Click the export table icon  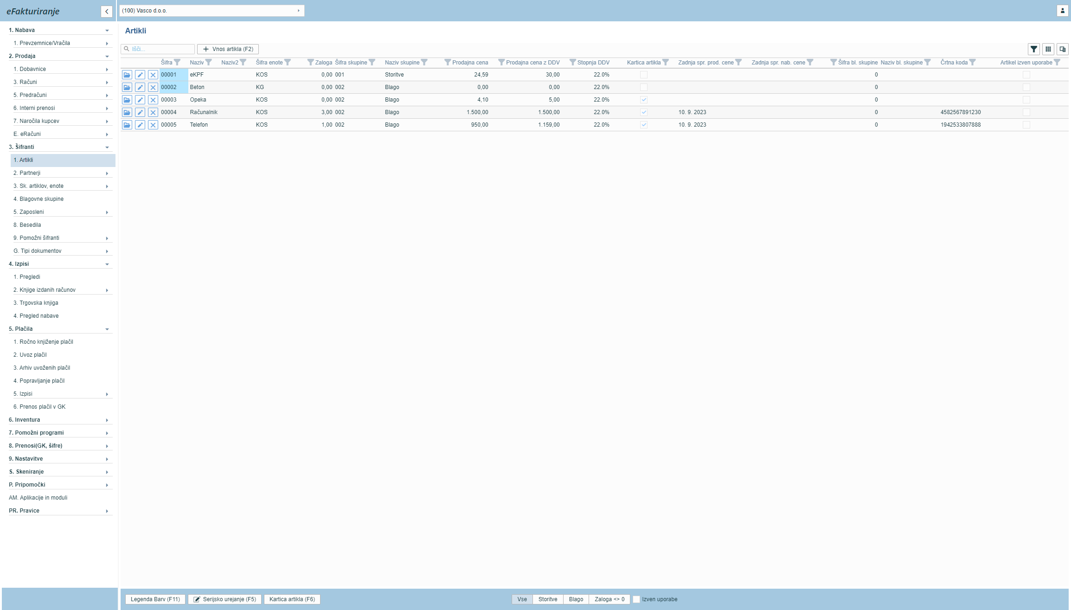[x=1063, y=49]
